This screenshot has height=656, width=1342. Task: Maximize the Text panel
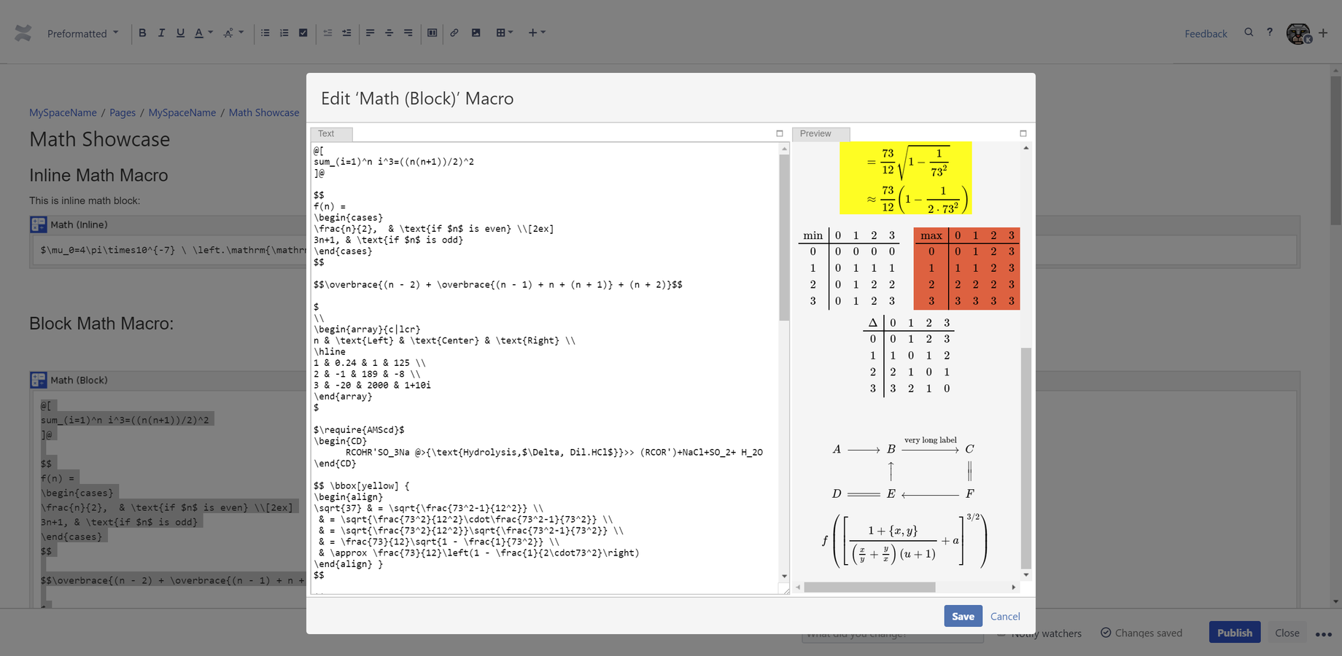tap(780, 133)
